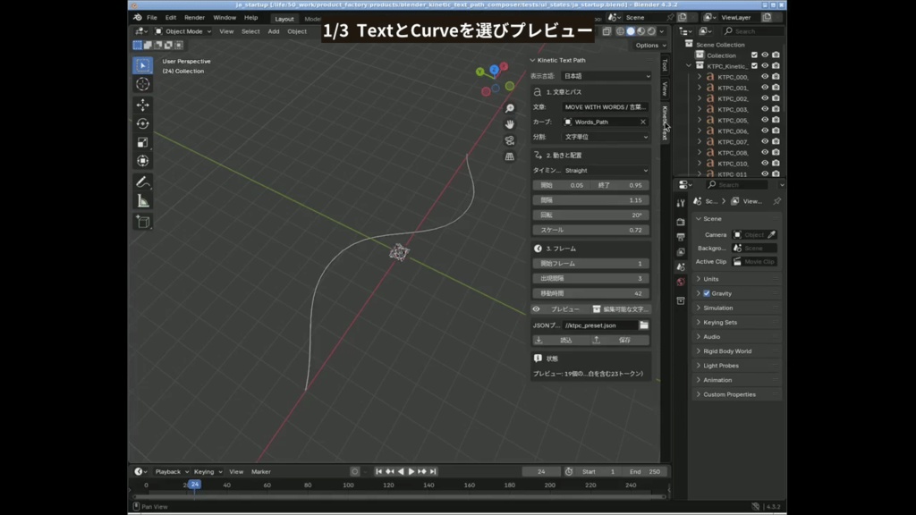Open the 分割 split mode dropdown
The image size is (916, 515).
(x=606, y=137)
